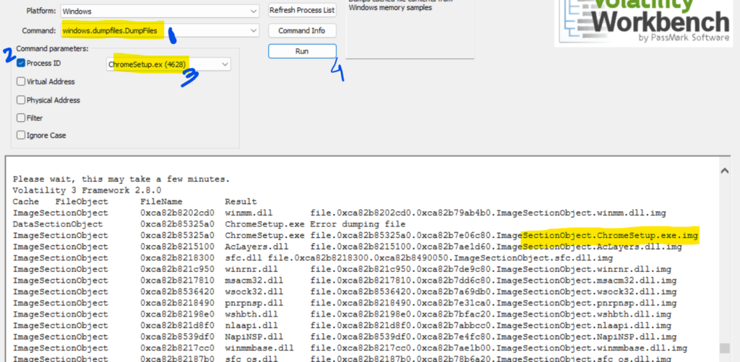This screenshot has width=740, height=362.
Task: Toggle the Filter checkbox
Action: click(21, 118)
